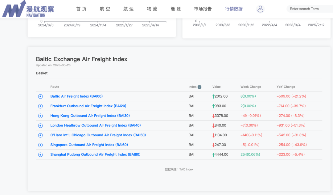
Task: Click the 数据来源: TAC Index source note
Action: [x=179, y=169]
